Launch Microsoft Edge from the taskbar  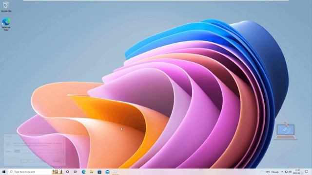[83, 172]
